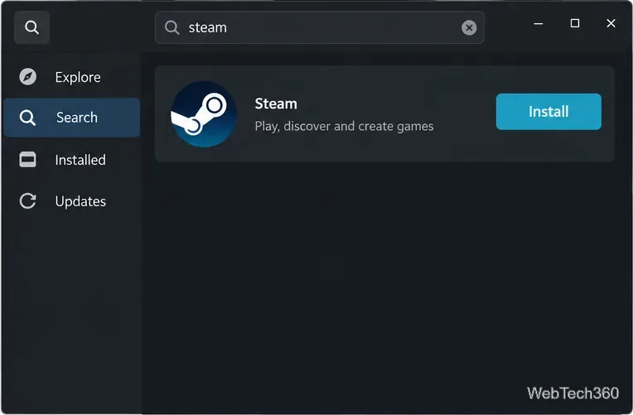Select the Search sidebar item
The width and height of the screenshot is (633, 415).
[x=71, y=118]
